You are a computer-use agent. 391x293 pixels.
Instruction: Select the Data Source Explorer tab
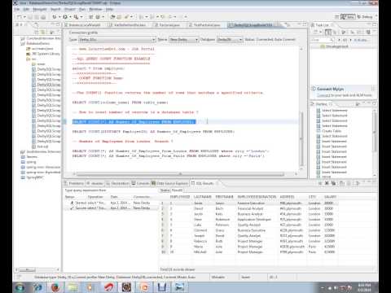(169, 183)
